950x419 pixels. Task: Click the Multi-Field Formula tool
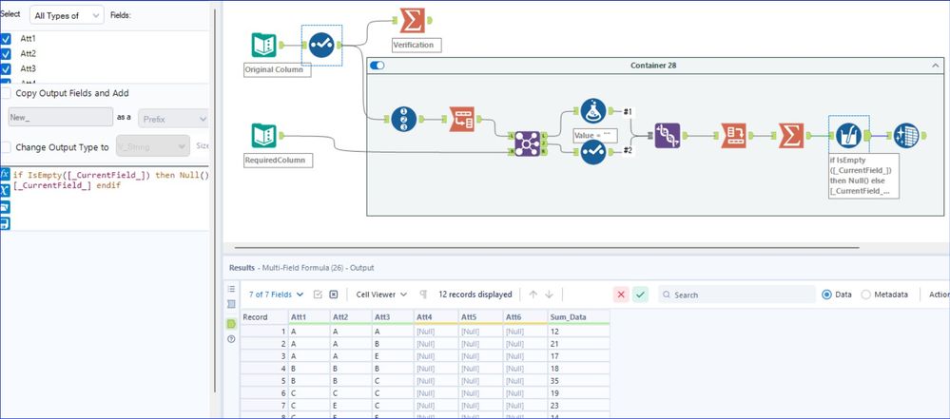point(848,136)
